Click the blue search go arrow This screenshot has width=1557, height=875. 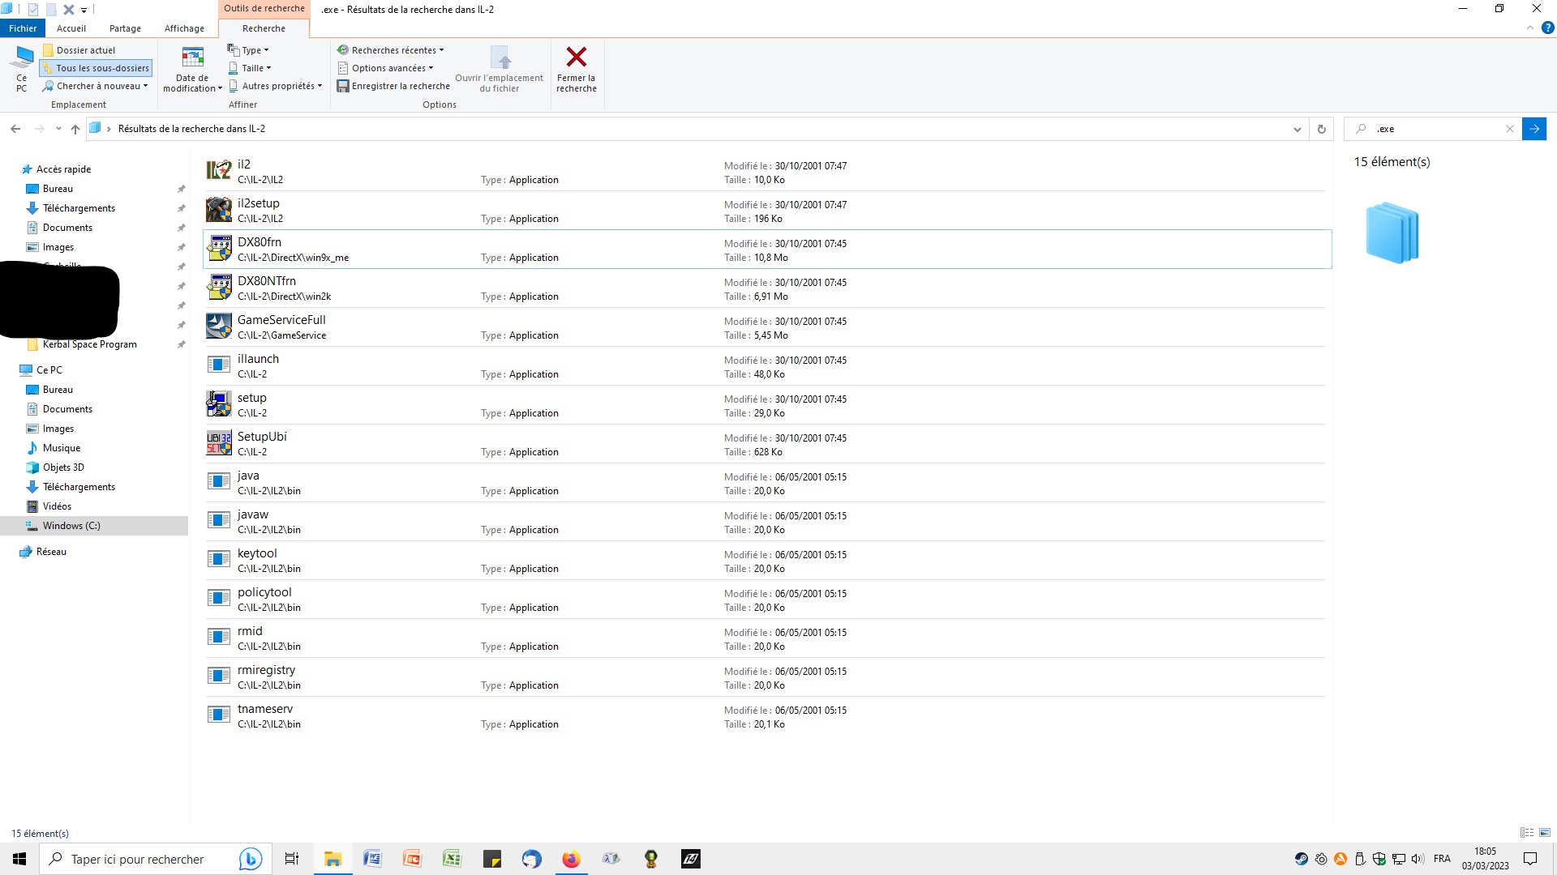coord(1534,129)
